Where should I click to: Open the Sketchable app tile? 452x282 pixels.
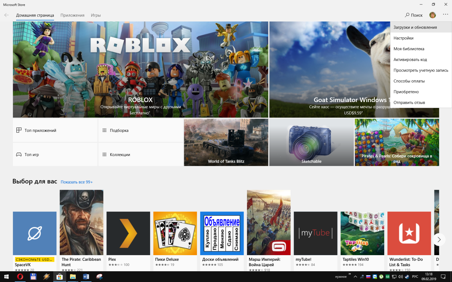point(311,142)
